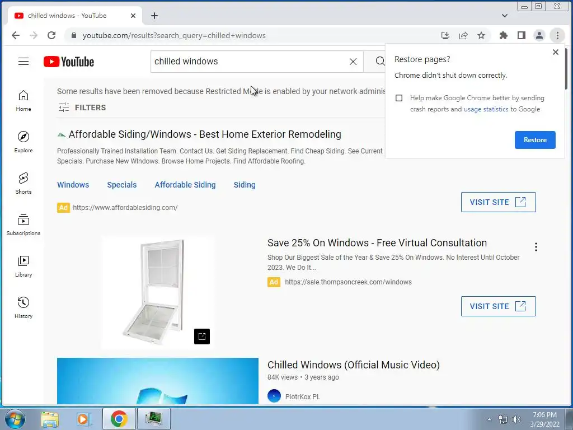Open Shorts in the sidebar

tap(24, 183)
